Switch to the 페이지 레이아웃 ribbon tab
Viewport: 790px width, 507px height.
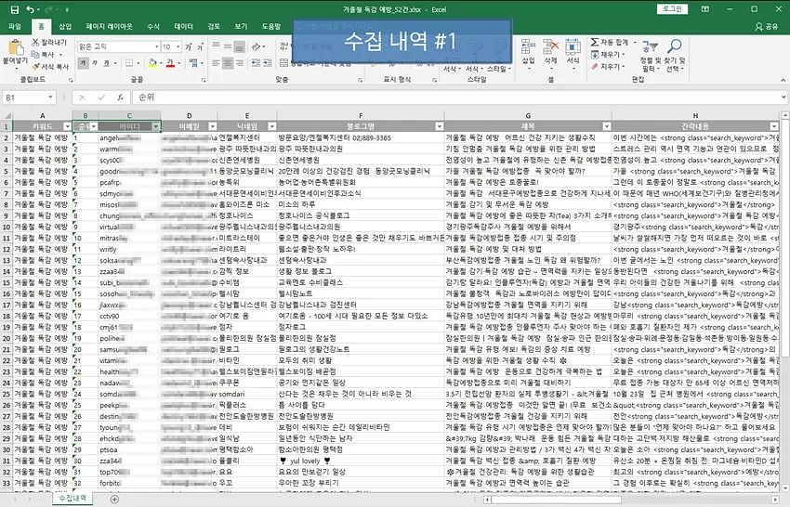[109, 26]
